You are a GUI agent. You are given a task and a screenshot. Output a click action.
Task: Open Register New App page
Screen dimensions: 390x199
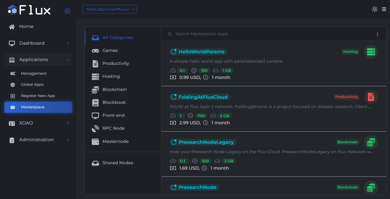point(38,96)
